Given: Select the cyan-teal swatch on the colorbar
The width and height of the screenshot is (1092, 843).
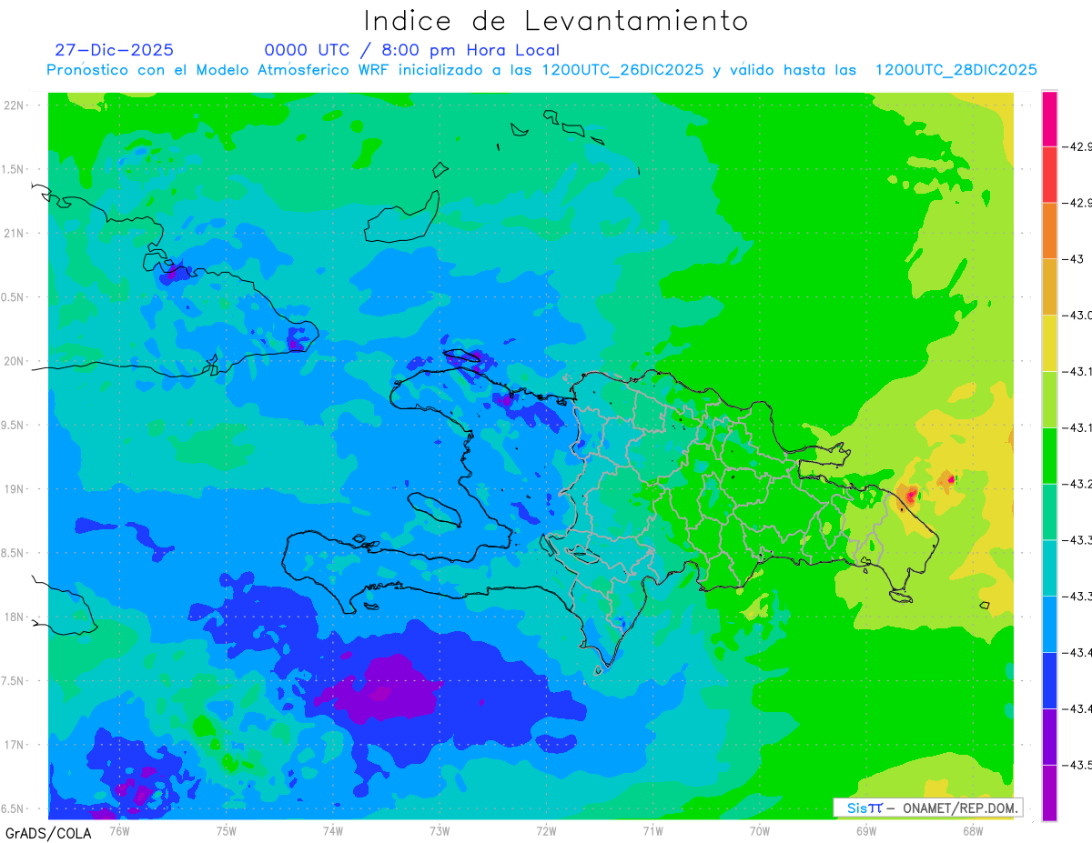Looking at the screenshot, I should (x=1049, y=567).
